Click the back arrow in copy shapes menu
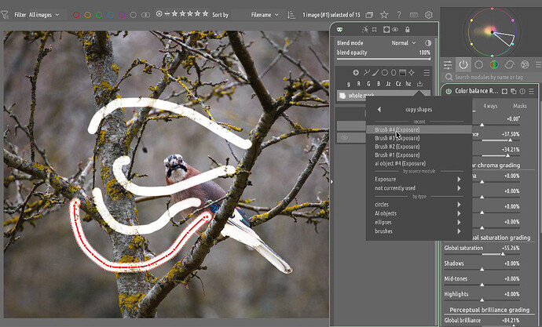This screenshot has height=327, width=542. coord(379,109)
